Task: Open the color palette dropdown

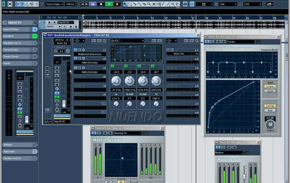Action: tap(269, 4)
